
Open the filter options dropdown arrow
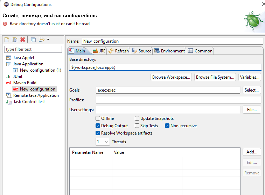(x=48, y=39)
